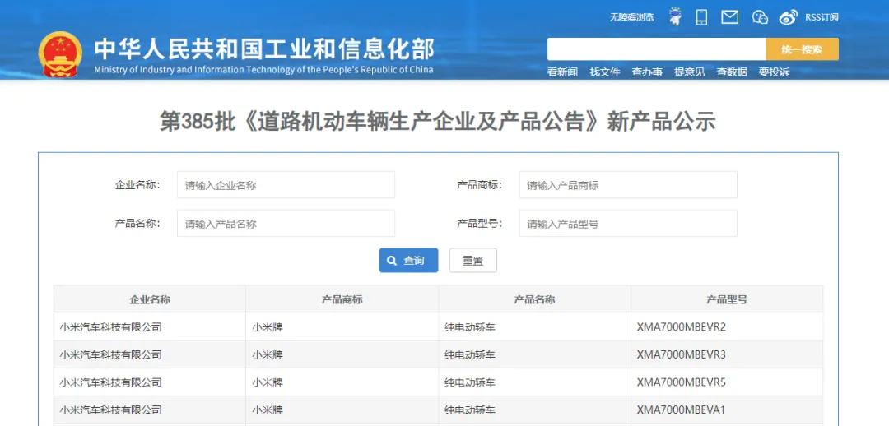The height and width of the screenshot is (426, 889).
Task: Click the national emblem logo
Action: tap(60, 54)
